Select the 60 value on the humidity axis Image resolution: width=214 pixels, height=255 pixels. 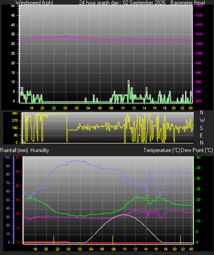(x=8, y=191)
